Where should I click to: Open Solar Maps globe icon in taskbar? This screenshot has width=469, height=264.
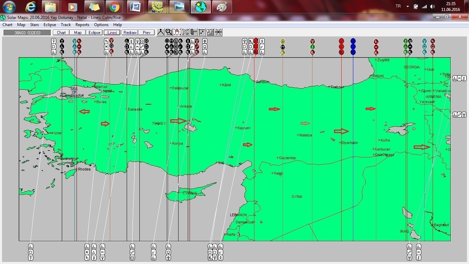201,7
